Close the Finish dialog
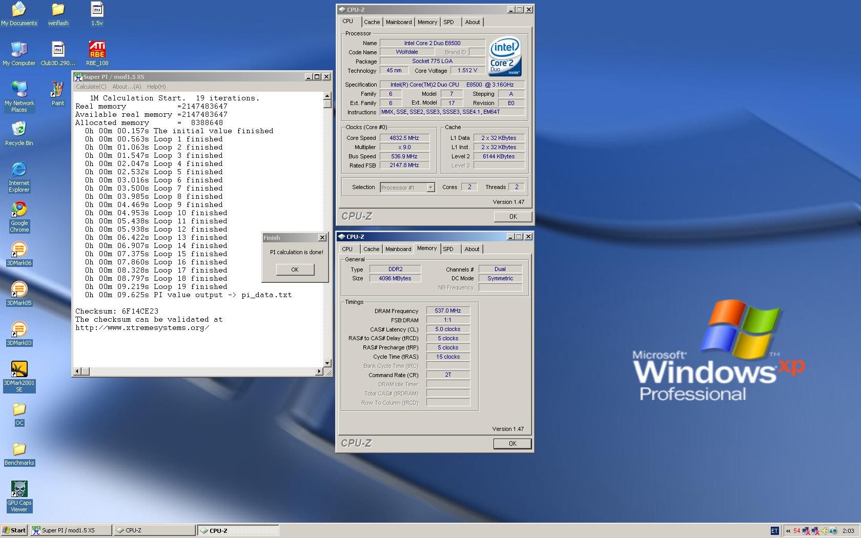Viewport: 861px width, 538px height. click(322, 238)
